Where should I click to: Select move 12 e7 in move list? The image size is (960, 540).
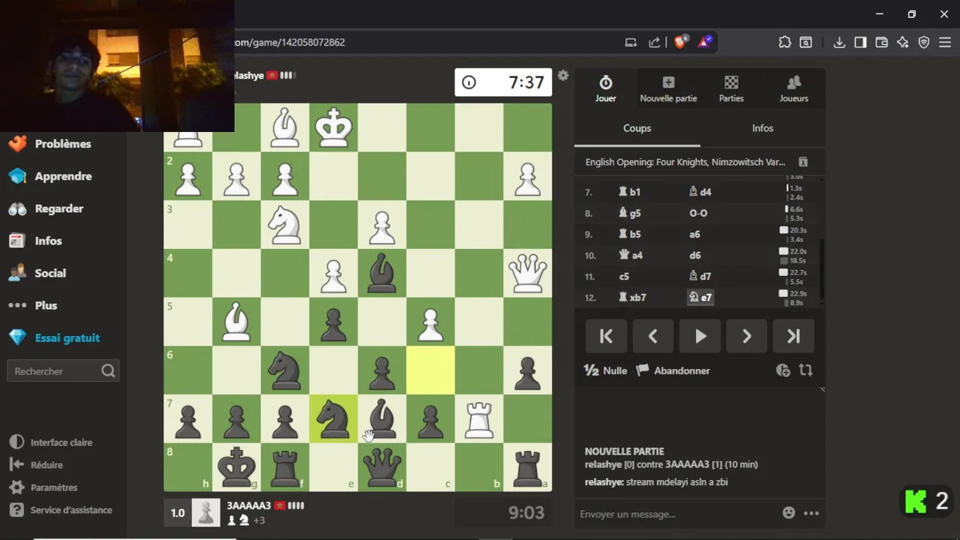click(x=700, y=298)
